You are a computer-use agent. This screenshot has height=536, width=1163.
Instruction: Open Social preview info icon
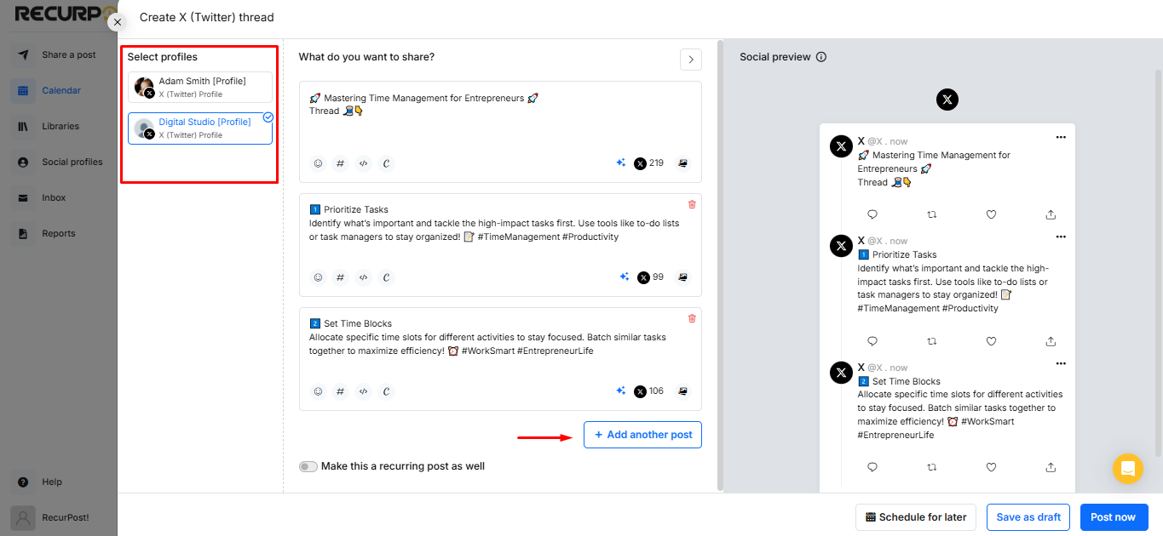821,57
